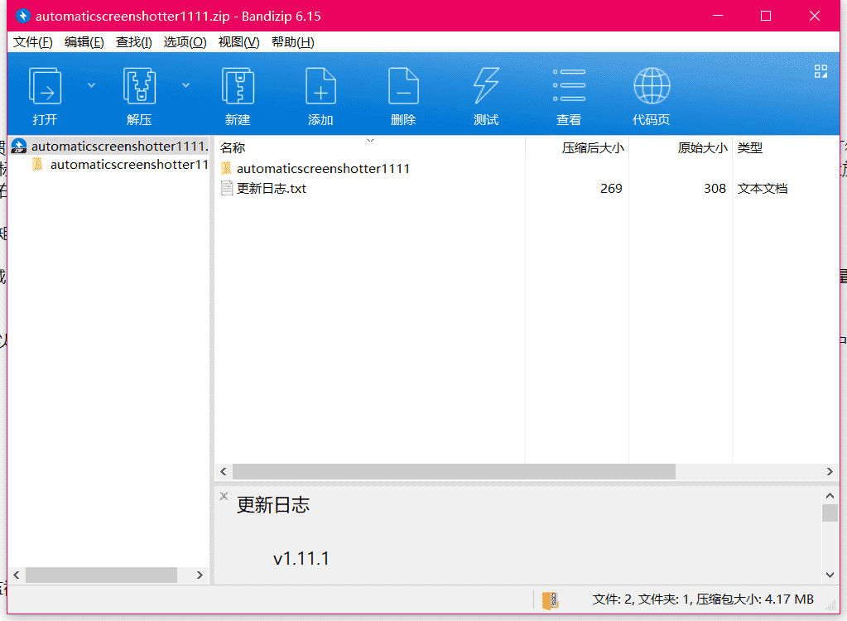Click the Test (测试) lightning icon
This screenshot has height=621, width=847.
coord(486,86)
